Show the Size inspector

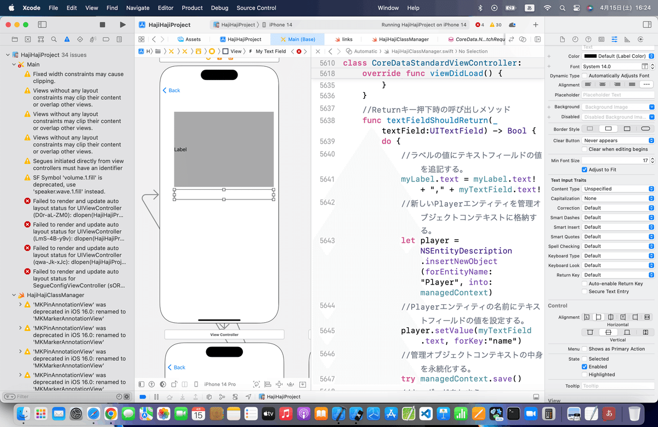pos(627,39)
